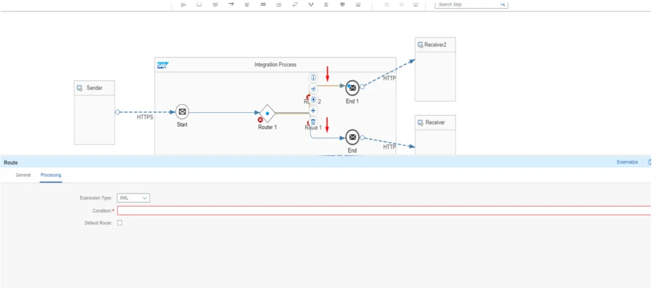Switch to the Processing tab

(51, 175)
